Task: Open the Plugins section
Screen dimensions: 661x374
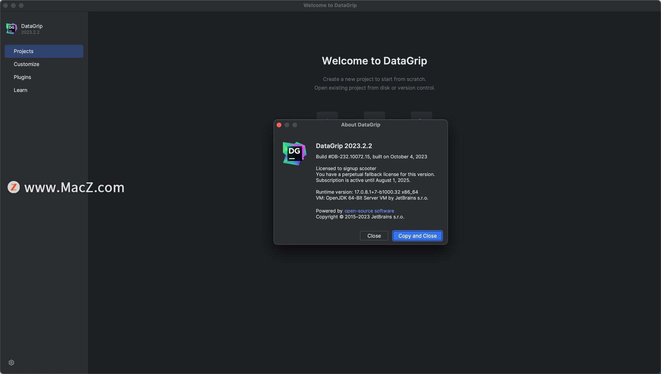Action: [22, 77]
